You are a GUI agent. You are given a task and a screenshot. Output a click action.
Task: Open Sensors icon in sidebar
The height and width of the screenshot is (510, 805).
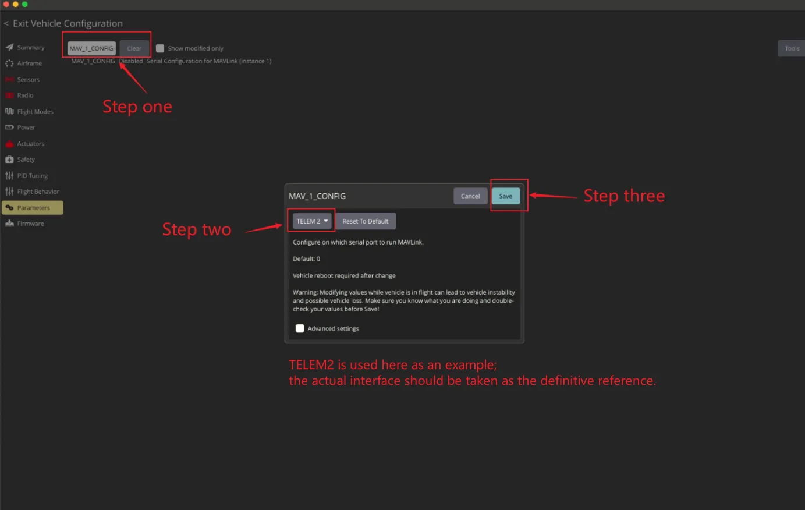9,79
